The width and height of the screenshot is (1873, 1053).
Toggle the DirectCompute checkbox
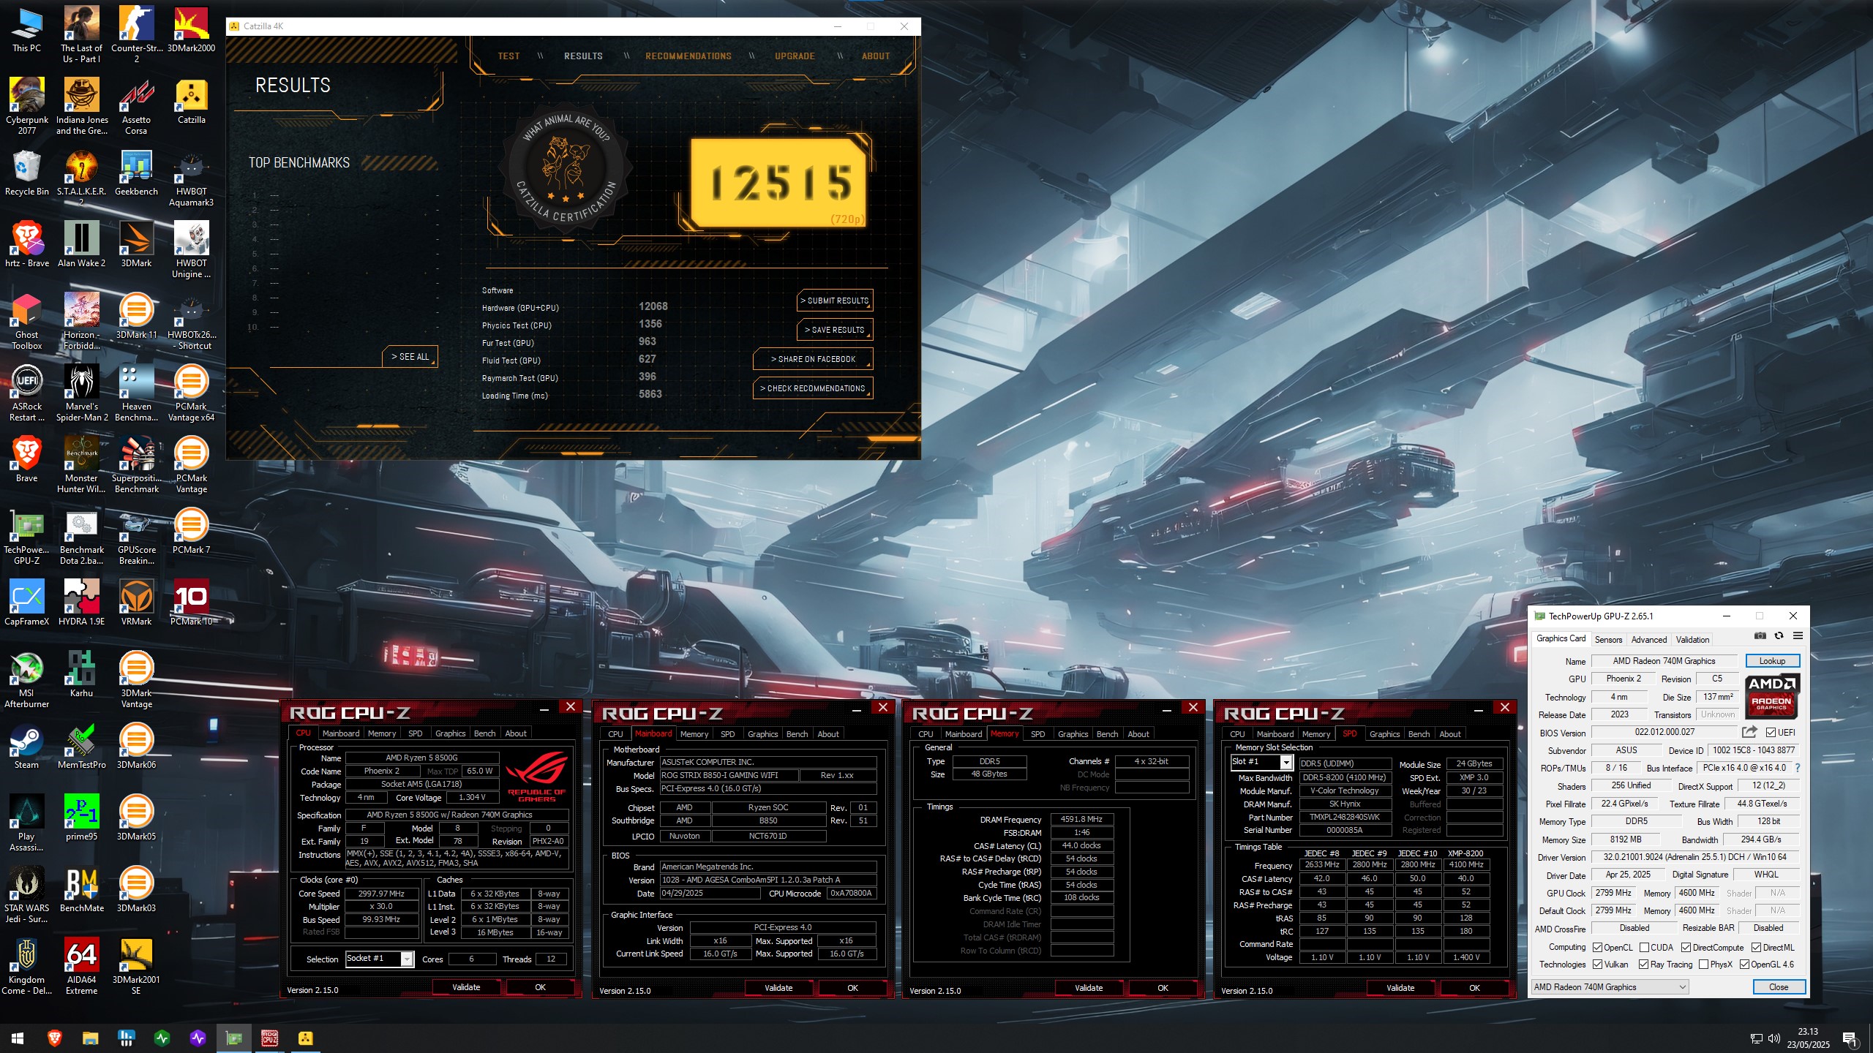click(1686, 947)
